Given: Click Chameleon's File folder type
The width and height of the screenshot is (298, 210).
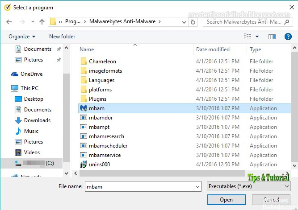Looking at the screenshot, I should point(261,62).
